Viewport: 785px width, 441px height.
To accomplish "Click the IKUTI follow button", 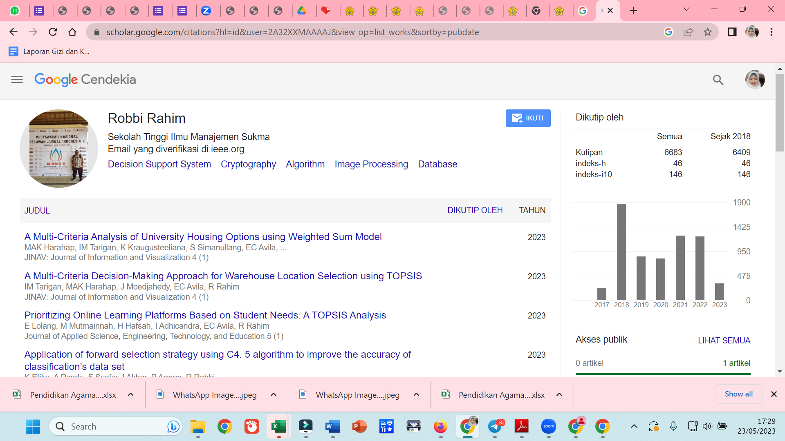I will (528, 118).
